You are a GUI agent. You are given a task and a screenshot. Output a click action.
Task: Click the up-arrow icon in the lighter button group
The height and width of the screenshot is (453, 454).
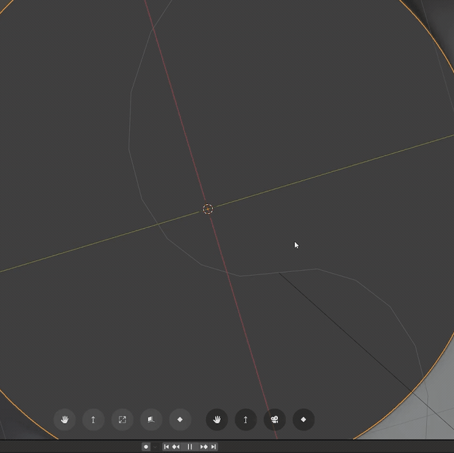tap(94, 420)
